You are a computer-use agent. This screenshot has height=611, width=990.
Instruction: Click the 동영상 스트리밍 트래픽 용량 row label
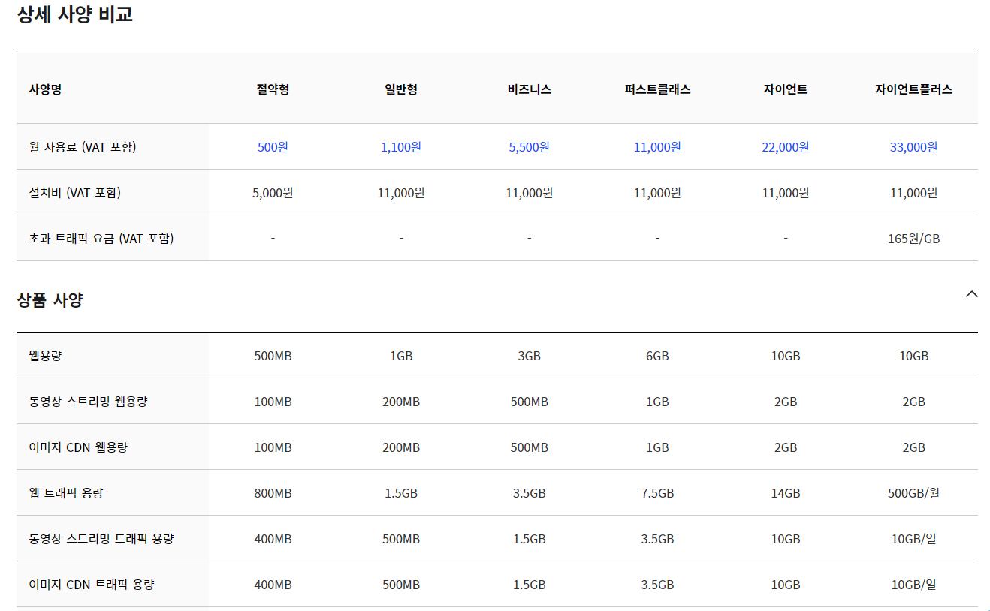[x=101, y=539]
